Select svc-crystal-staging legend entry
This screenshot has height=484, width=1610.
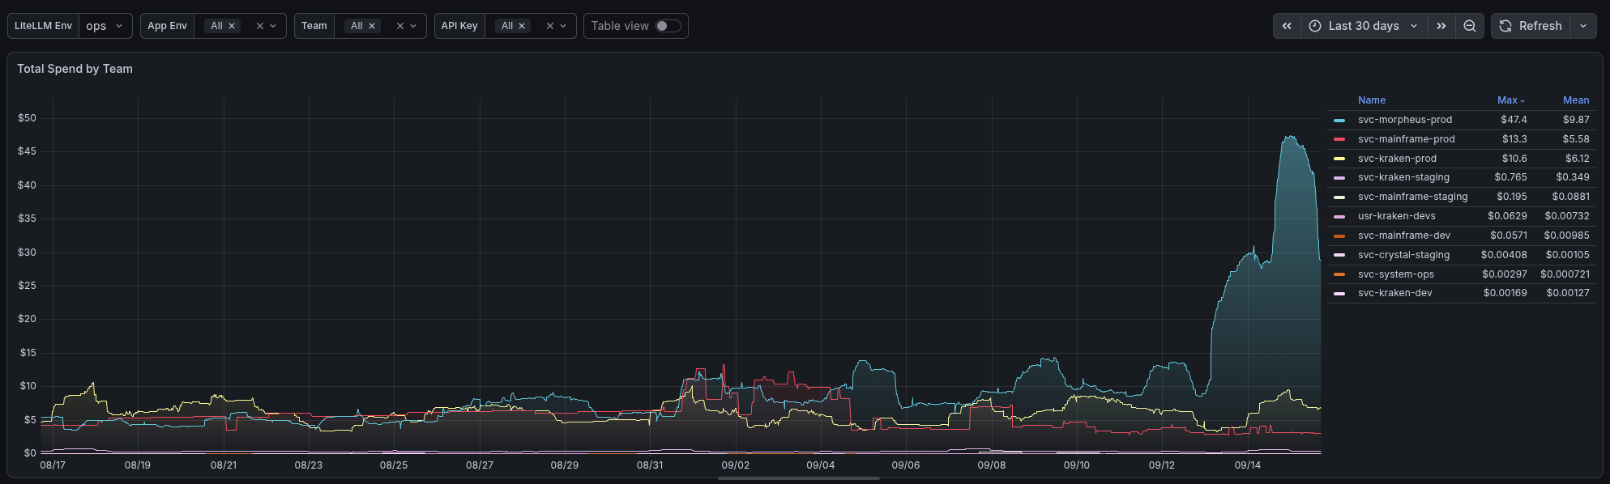(1403, 255)
